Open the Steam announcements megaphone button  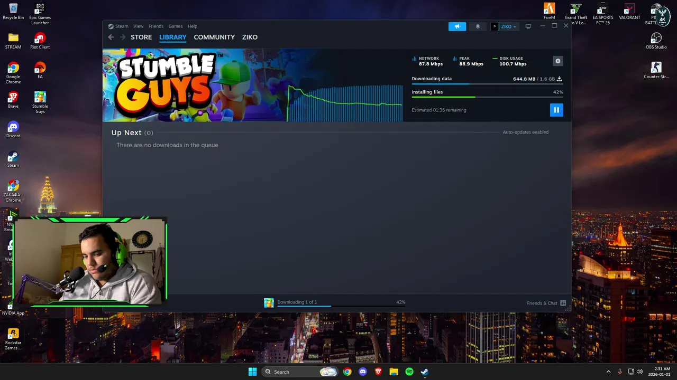pyautogui.click(x=457, y=26)
